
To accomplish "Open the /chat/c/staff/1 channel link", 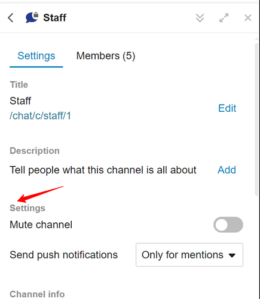I will [40, 115].
